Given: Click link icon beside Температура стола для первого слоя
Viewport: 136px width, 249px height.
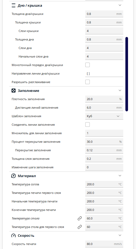Looking at the screenshot, I should pos(80,227).
